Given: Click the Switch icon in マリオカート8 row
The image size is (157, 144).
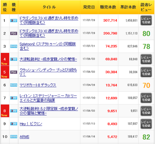Looking at the screenshot, I should point(14,85).
